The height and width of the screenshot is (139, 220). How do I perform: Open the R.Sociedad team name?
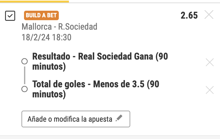pos(78,26)
